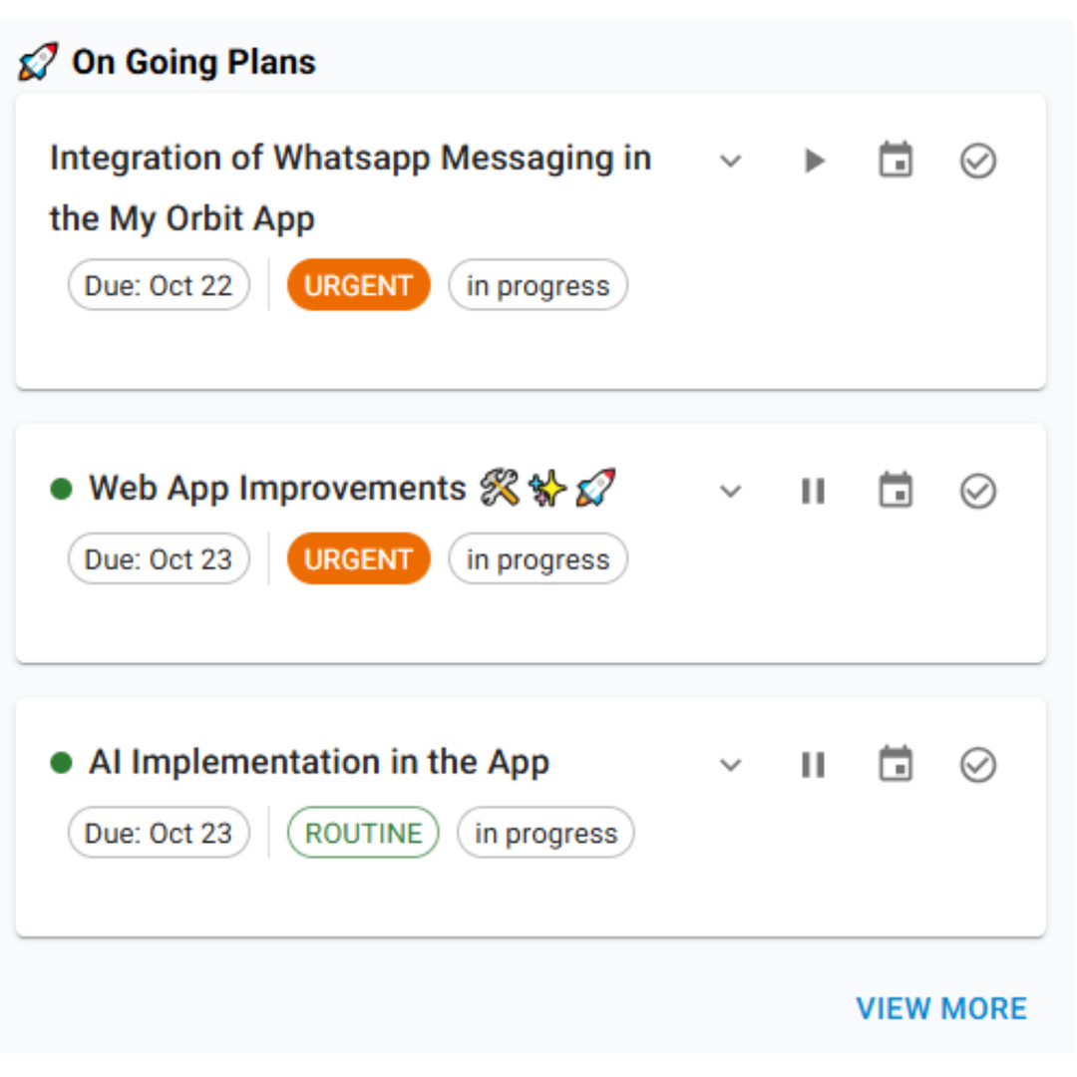Click VIEW MORE to see all plans
The width and height of the screenshot is (1077, 1077).
click(941, 1007)
